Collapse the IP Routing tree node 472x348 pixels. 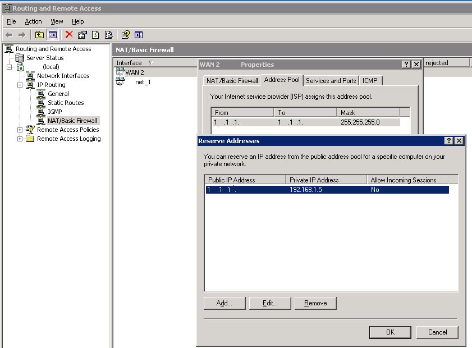tap(20, 85)
